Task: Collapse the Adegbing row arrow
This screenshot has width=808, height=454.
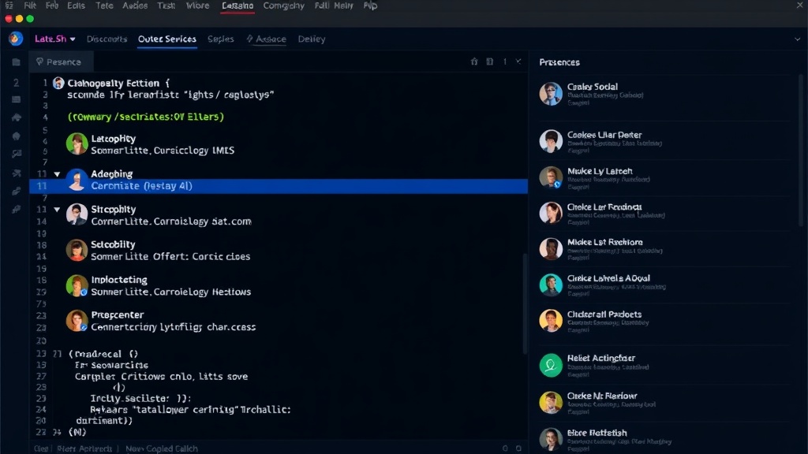Action: click(57, 174)
